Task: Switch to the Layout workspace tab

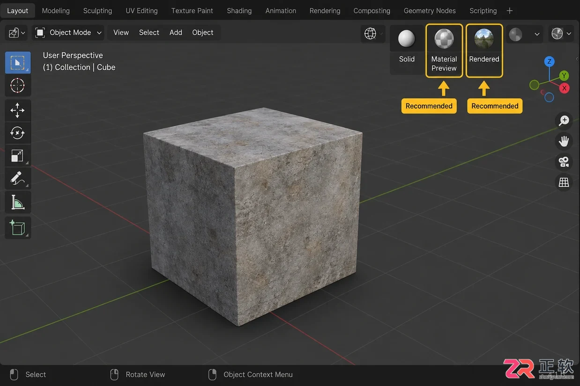Action: coord(18,10)
